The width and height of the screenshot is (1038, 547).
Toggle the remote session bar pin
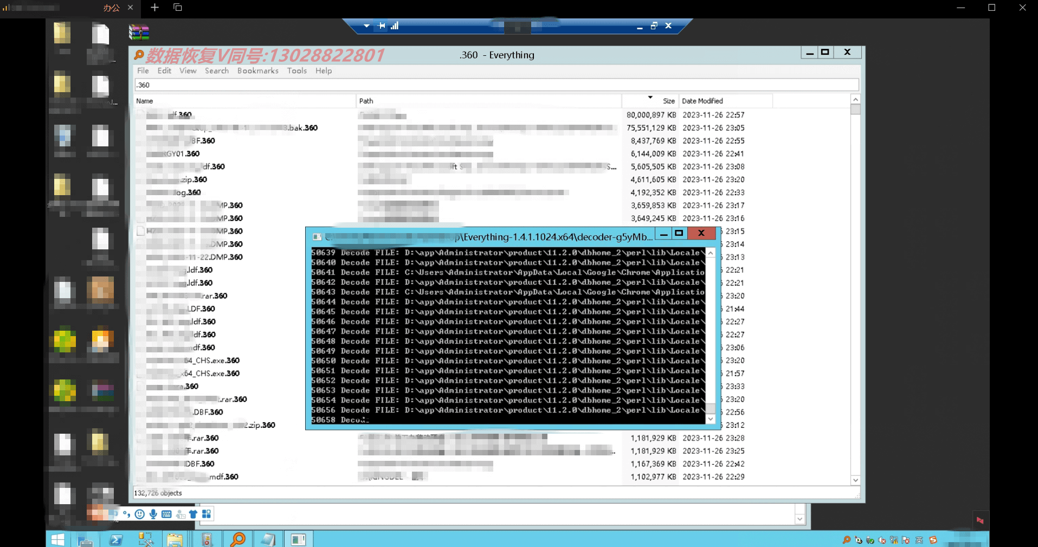382,25
